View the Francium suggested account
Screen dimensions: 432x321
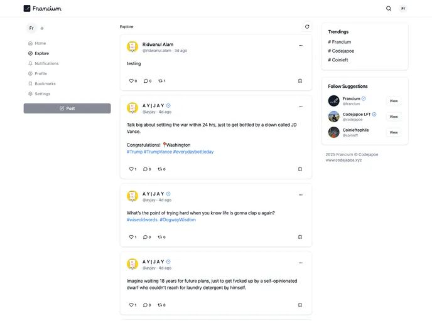(x=394, y=101)
